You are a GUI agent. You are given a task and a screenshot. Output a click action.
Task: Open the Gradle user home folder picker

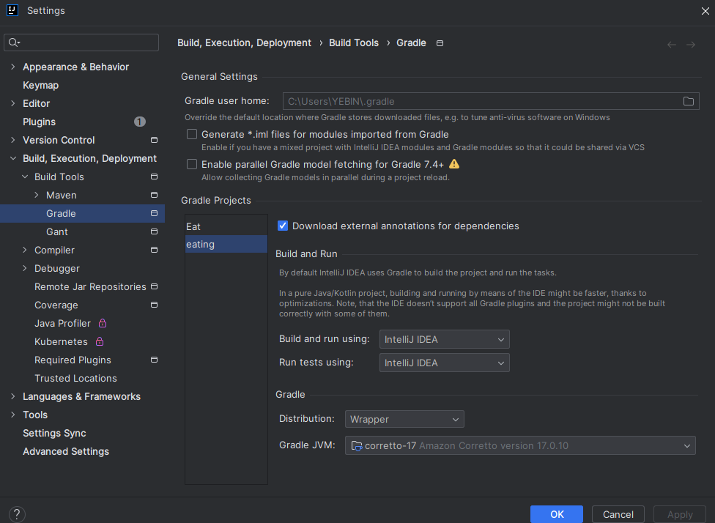coord(688,101)
